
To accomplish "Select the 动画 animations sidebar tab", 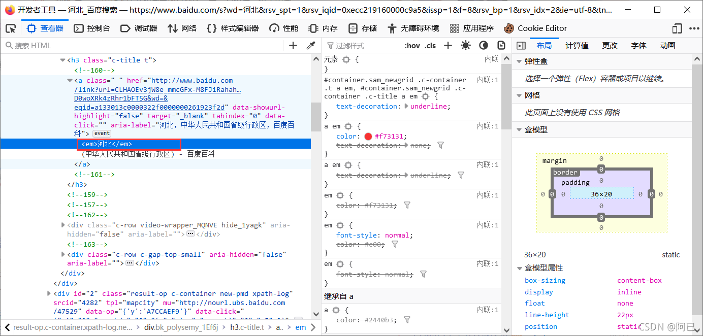I will [x=667, y=46].
